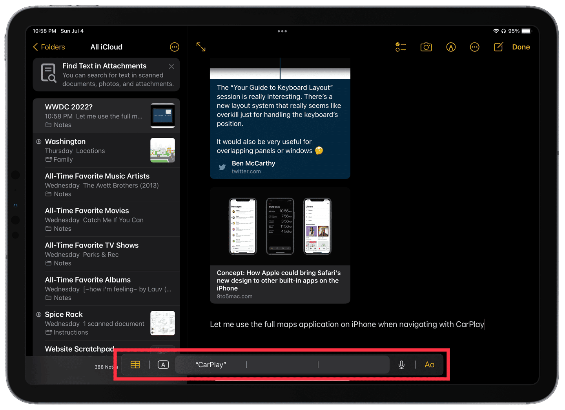Create a new note with compose icon

[498, 47]
